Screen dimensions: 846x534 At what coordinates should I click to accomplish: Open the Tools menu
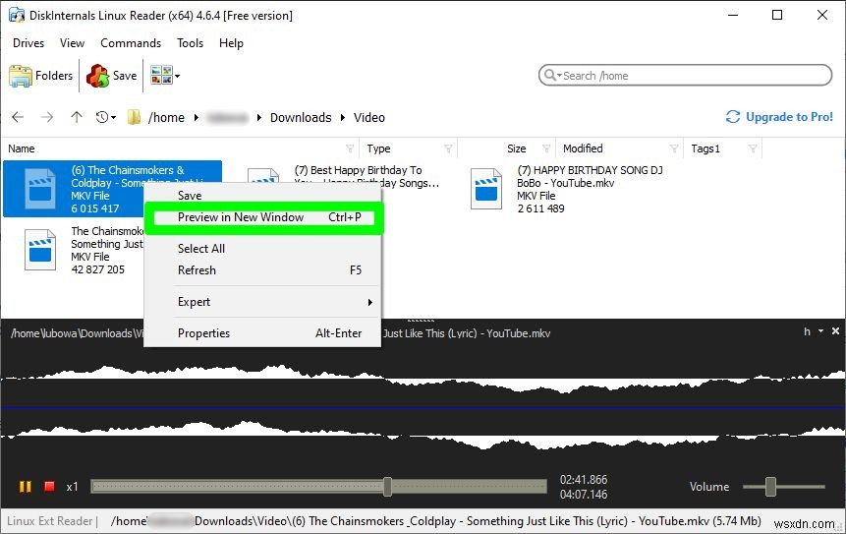point(190,43)
